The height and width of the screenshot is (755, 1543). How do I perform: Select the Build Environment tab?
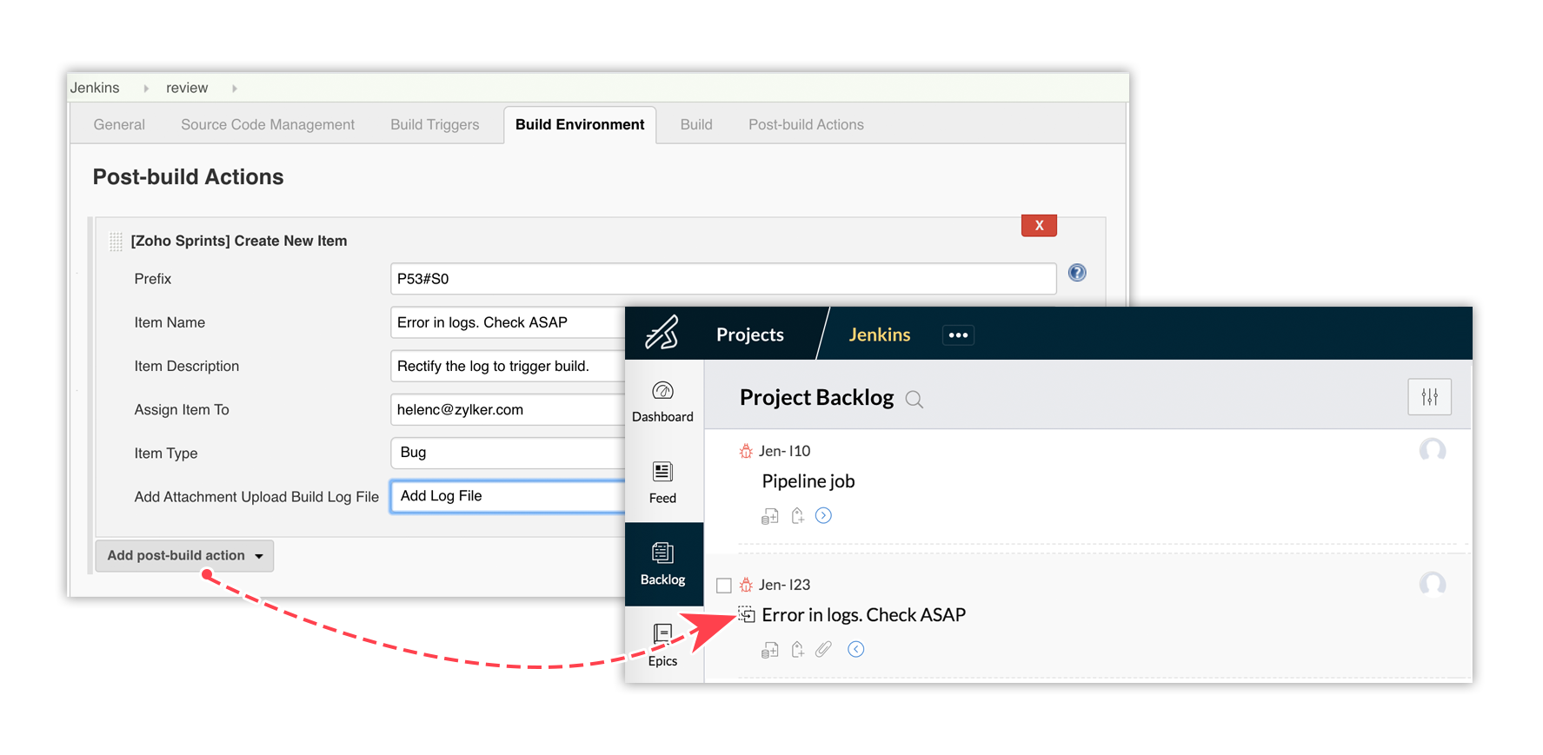click(x=580, y=124)
